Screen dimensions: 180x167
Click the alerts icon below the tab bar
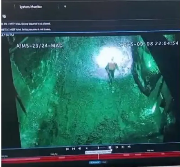pos(4,16)
